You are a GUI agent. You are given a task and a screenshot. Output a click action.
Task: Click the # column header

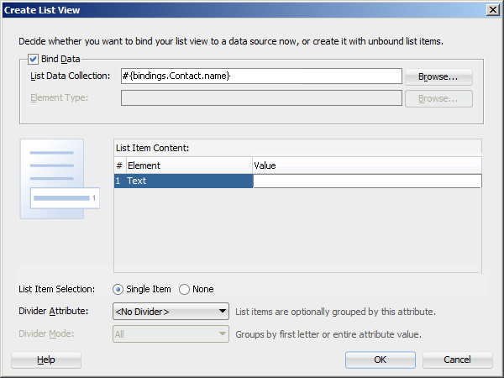tap(120, 165)
